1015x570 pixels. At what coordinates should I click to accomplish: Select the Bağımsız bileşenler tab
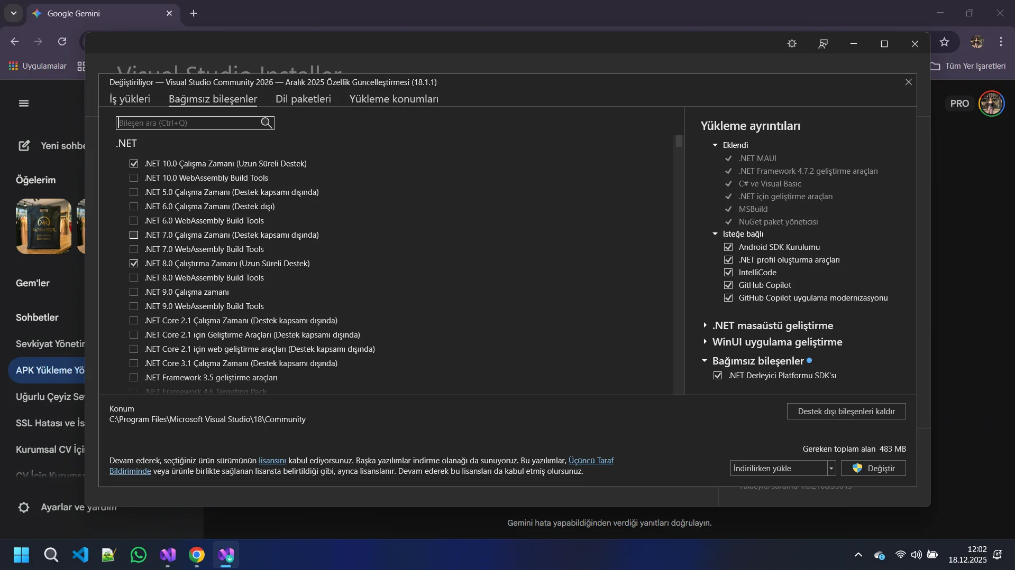[213, 99]
